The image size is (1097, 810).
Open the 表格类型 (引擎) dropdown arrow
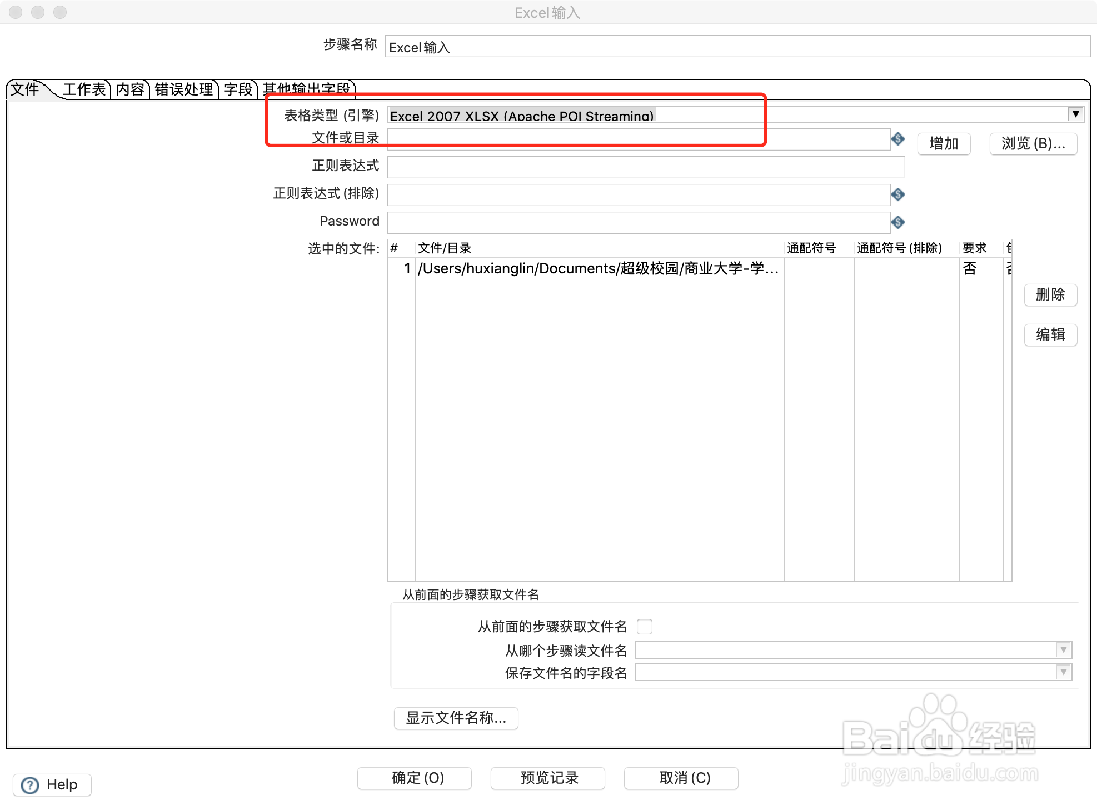click(x=1075, y=114)
